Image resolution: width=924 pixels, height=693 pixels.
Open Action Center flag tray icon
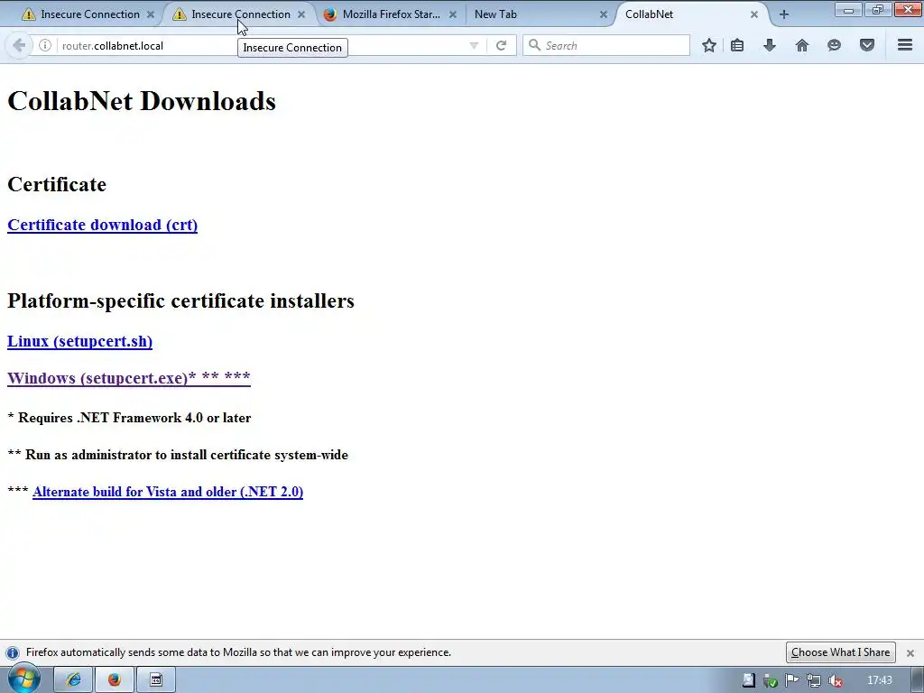coord(791,680)
